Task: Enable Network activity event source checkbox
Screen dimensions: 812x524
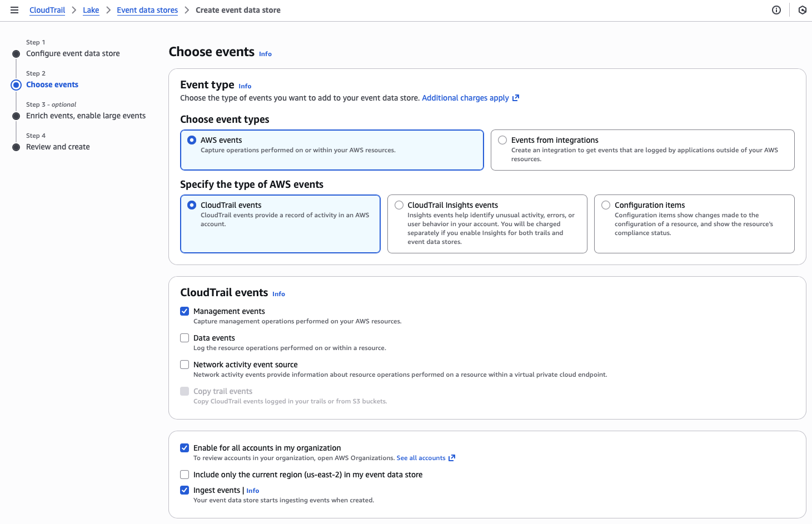Action: (185, 365)
